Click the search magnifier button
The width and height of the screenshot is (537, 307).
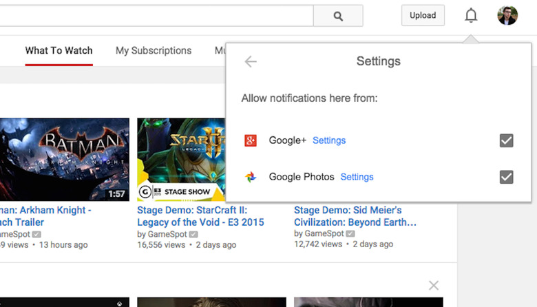337,16
